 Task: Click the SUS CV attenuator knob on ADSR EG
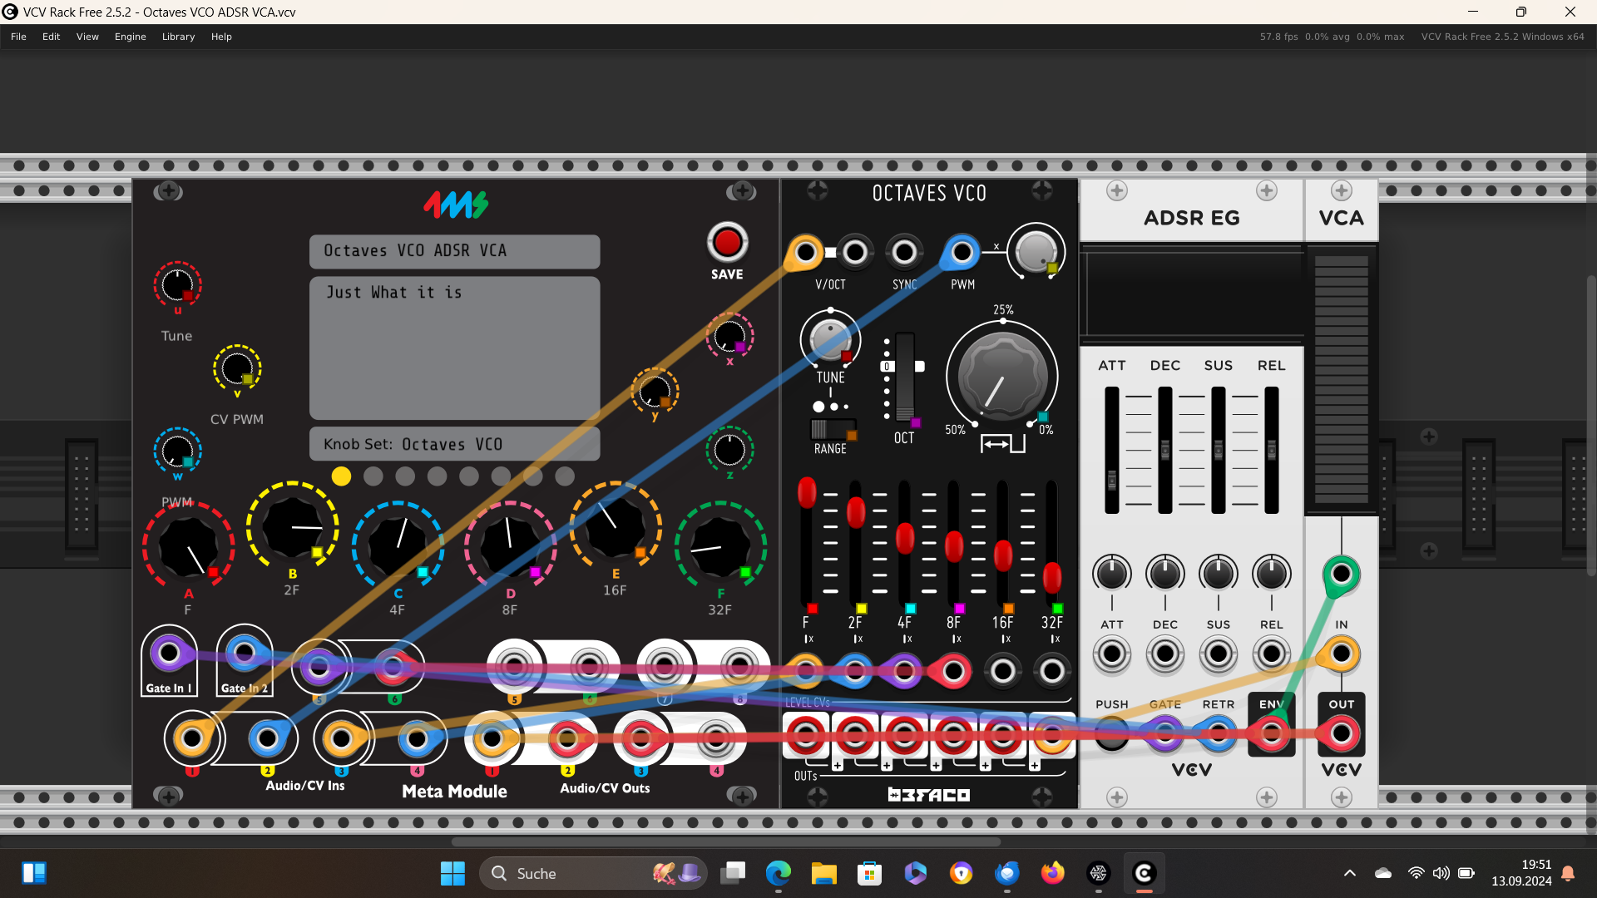click(1219, 574)
